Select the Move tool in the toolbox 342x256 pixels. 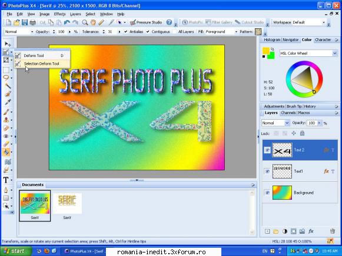click(7, 44)
